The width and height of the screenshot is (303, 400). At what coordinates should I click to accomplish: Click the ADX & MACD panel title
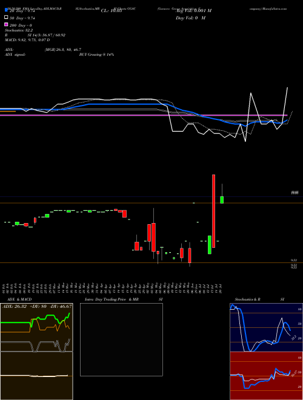click(x=19, y=299)
